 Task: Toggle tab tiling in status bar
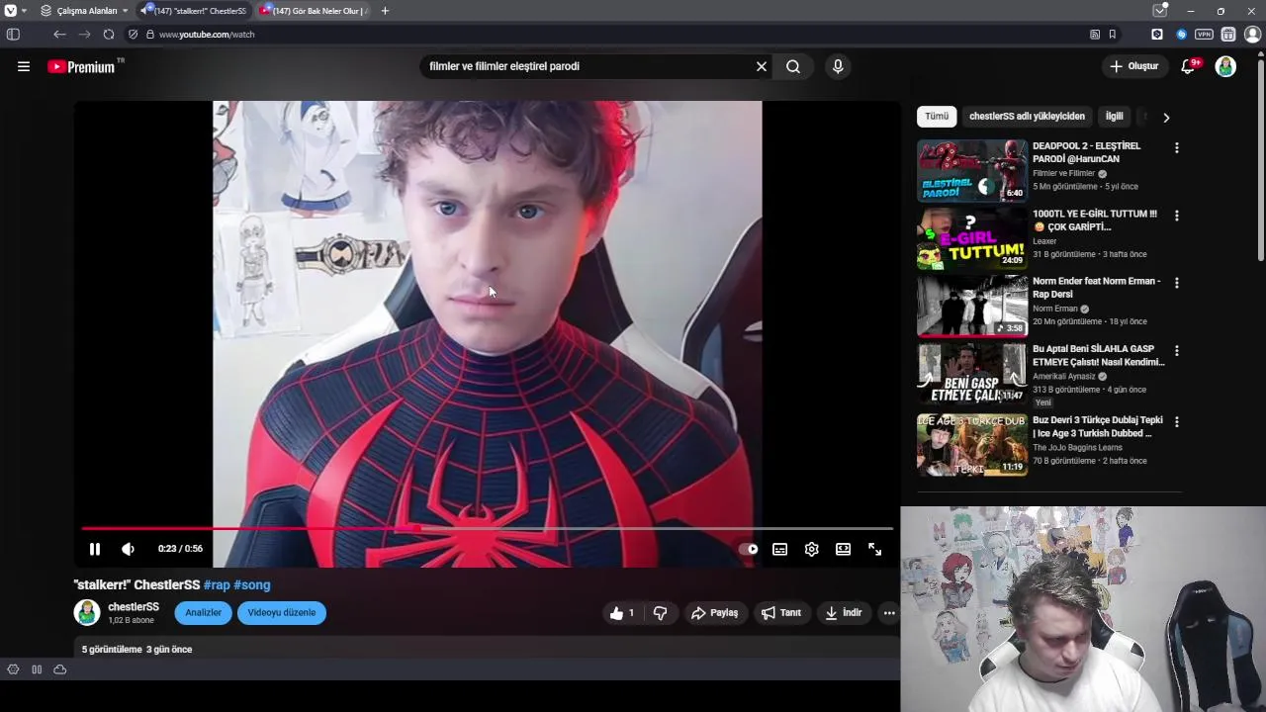coord(37,669)
